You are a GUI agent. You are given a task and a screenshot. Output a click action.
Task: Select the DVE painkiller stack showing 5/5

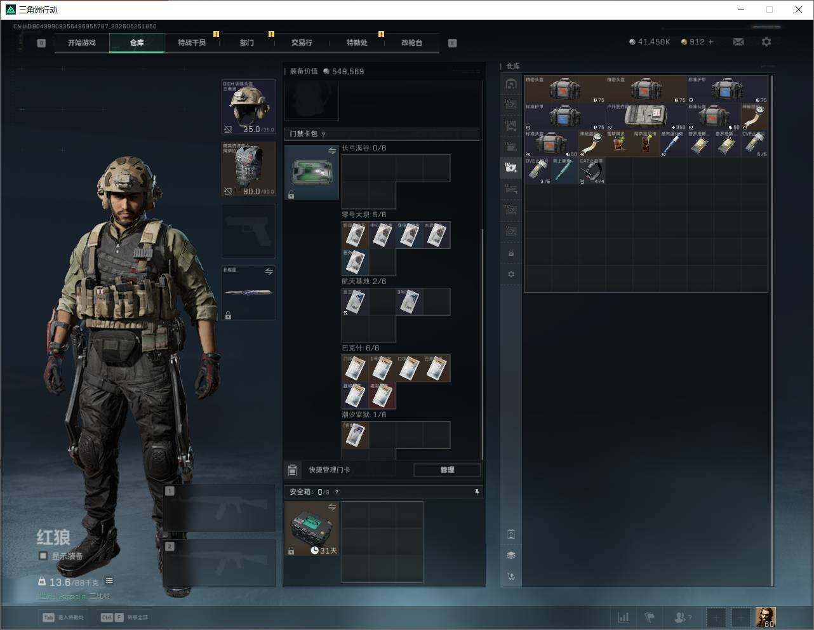click(755, 144)
